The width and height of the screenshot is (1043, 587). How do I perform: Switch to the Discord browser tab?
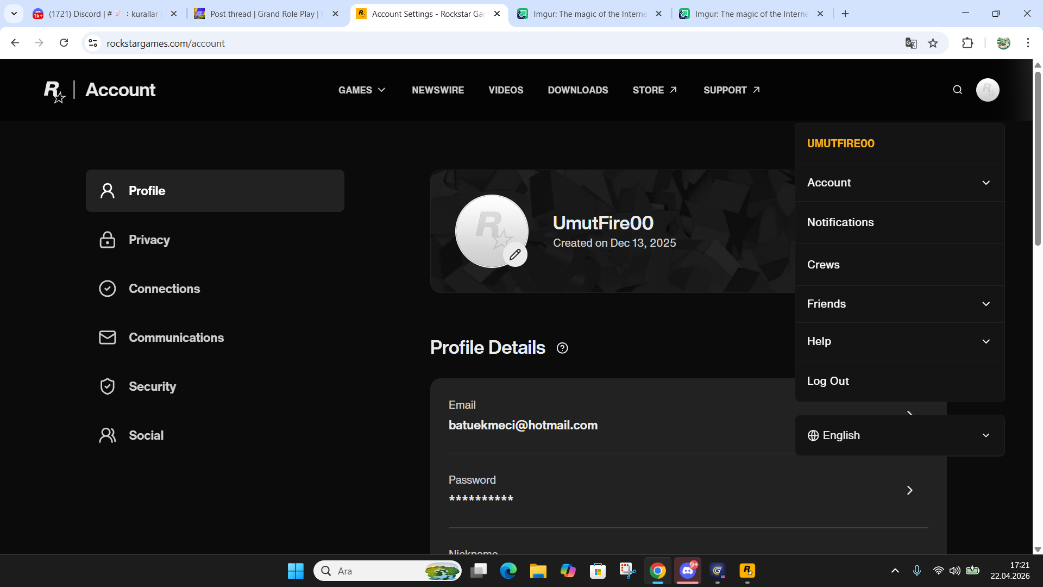click(x=105, y=14)
